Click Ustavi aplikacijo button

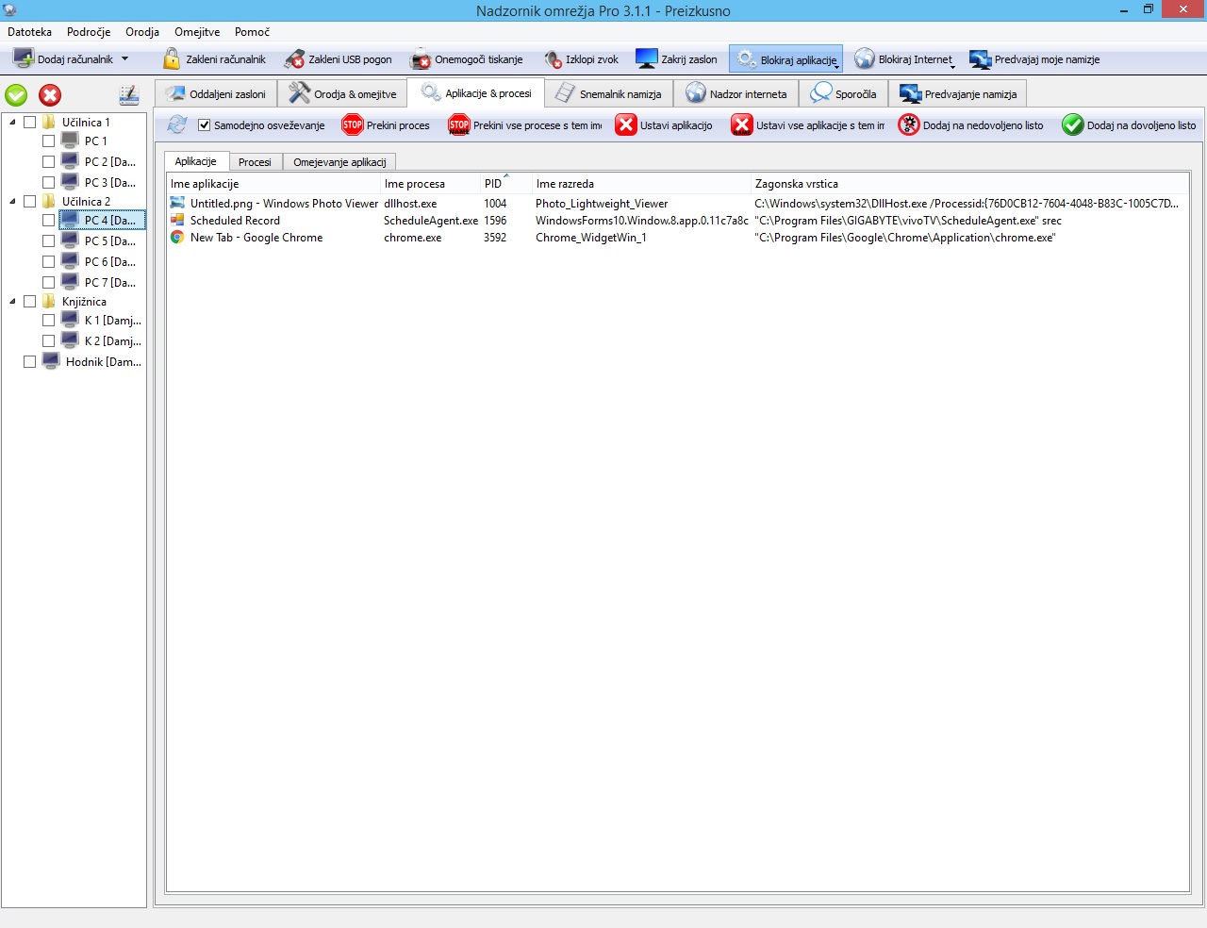click(665, 125)
